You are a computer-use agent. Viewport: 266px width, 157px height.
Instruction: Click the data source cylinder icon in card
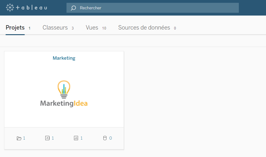(x=105, y=138)
